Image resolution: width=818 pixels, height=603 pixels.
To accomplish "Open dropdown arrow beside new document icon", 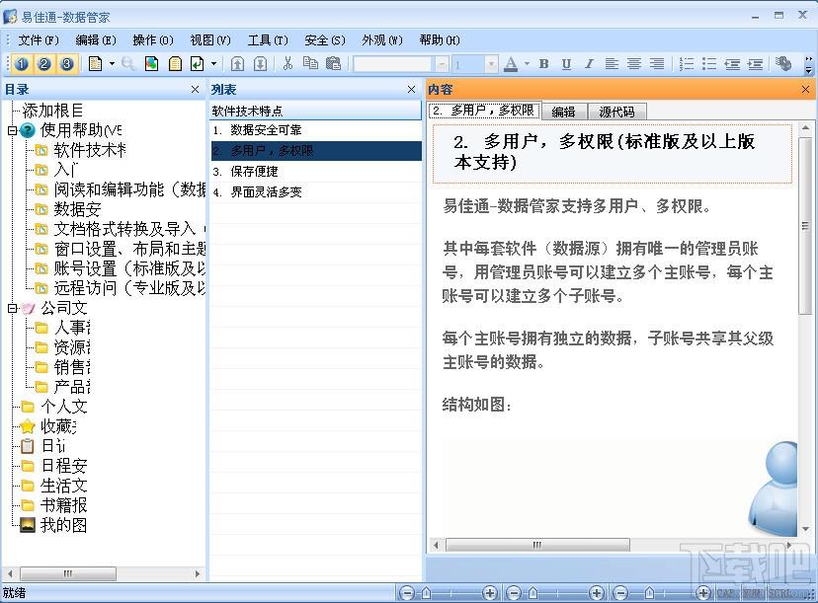I will coord(112,64).
